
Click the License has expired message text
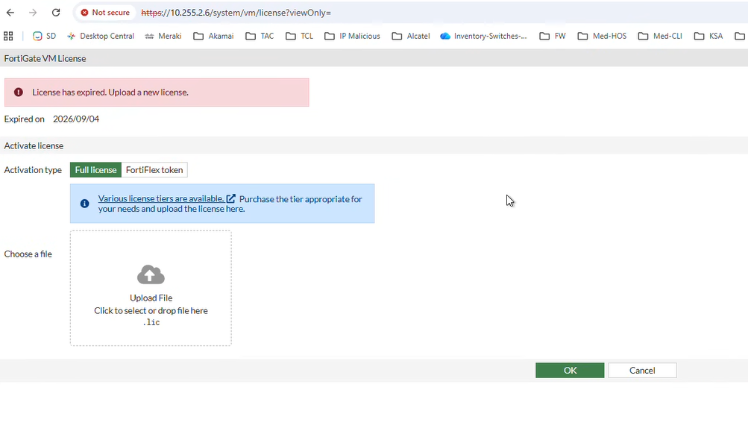click(110, 92)
